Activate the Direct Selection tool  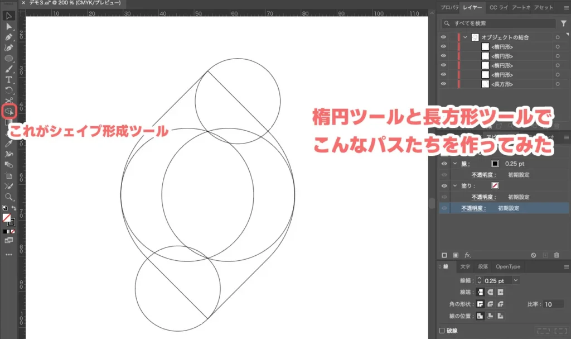coord(9,26)
